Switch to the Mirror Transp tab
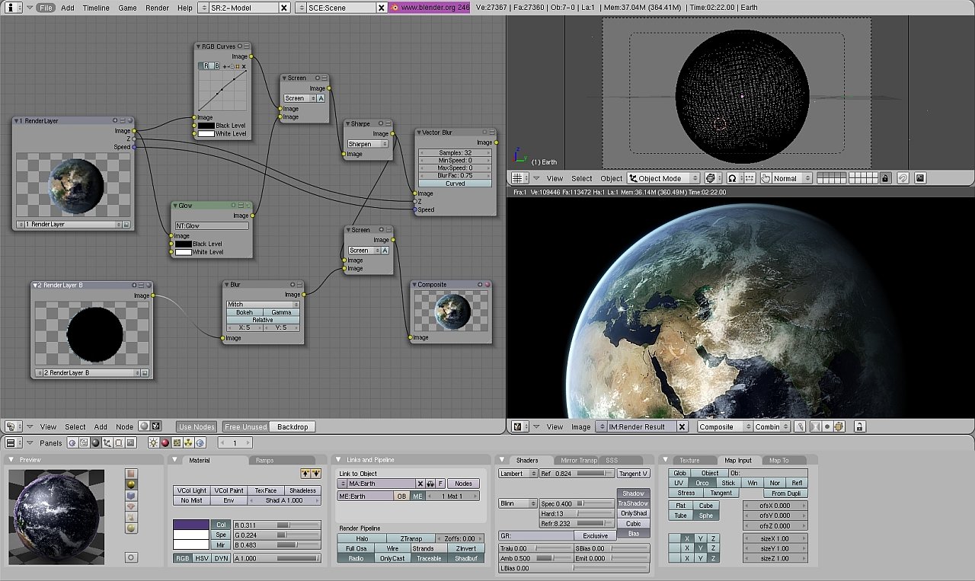This screenshot has height=581, width=975. 578,460
